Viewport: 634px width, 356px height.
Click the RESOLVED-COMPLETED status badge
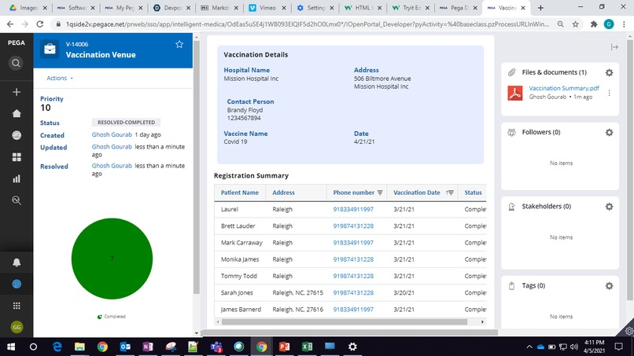pyautogui.click(x=126, y=123)
